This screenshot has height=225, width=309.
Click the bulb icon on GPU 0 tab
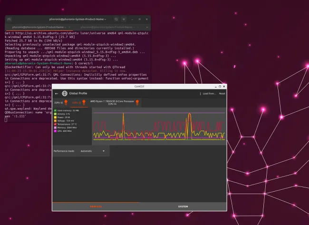[67, 102]
